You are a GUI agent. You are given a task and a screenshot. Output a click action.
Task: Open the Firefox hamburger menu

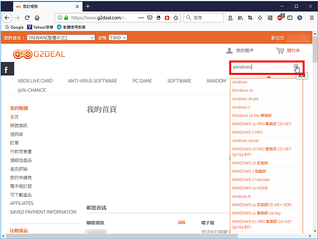(312, 18)
